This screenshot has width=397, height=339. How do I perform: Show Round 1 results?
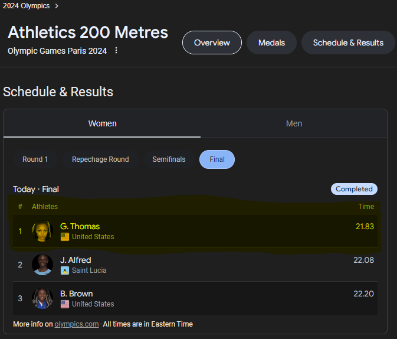click(x=35, y=159)
